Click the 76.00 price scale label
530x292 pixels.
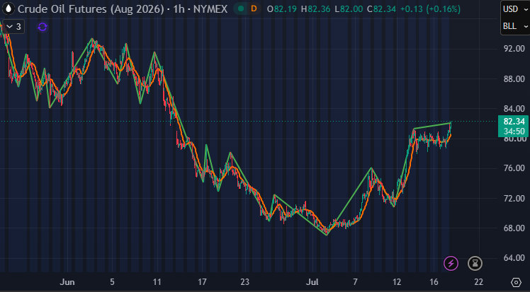click(514, 168)
